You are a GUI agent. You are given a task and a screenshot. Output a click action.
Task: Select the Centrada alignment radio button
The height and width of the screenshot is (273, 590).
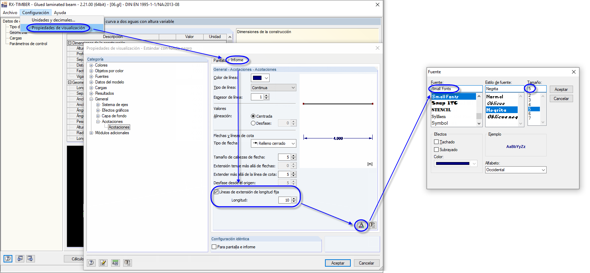253,116
